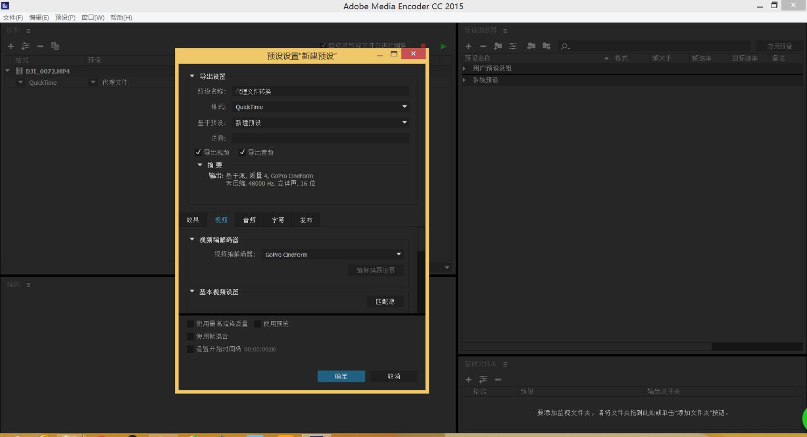Image resolution: width=807 pixels, height=437 pixels.
Task: Click the Media Encoder app icon in title bar
Action: (5, 5)
